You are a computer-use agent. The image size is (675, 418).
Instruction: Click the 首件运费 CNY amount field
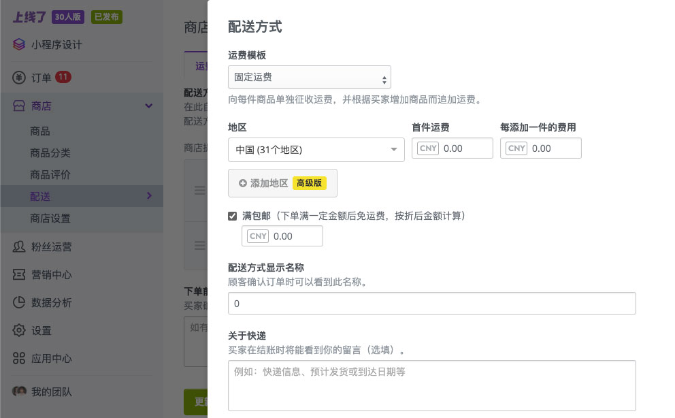coord(465,148)
